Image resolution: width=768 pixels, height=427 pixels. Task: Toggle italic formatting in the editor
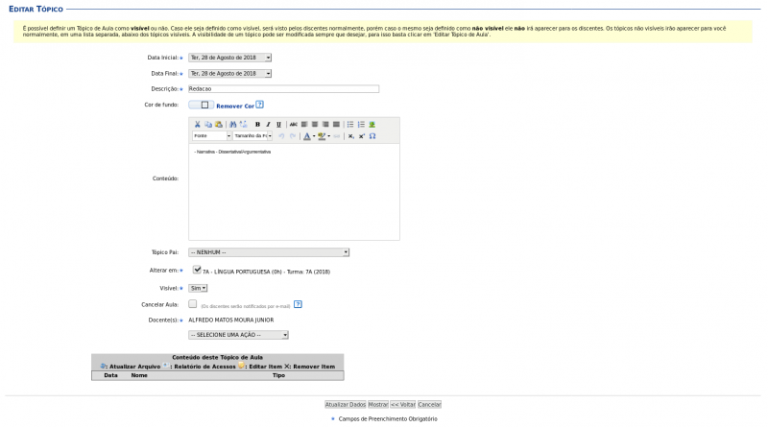pos(268,124)
